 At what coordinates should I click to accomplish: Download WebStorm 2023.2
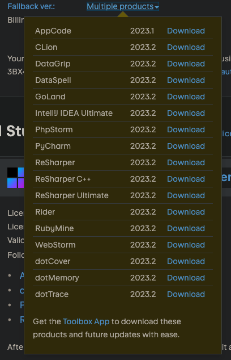click(x=186, y=245)
